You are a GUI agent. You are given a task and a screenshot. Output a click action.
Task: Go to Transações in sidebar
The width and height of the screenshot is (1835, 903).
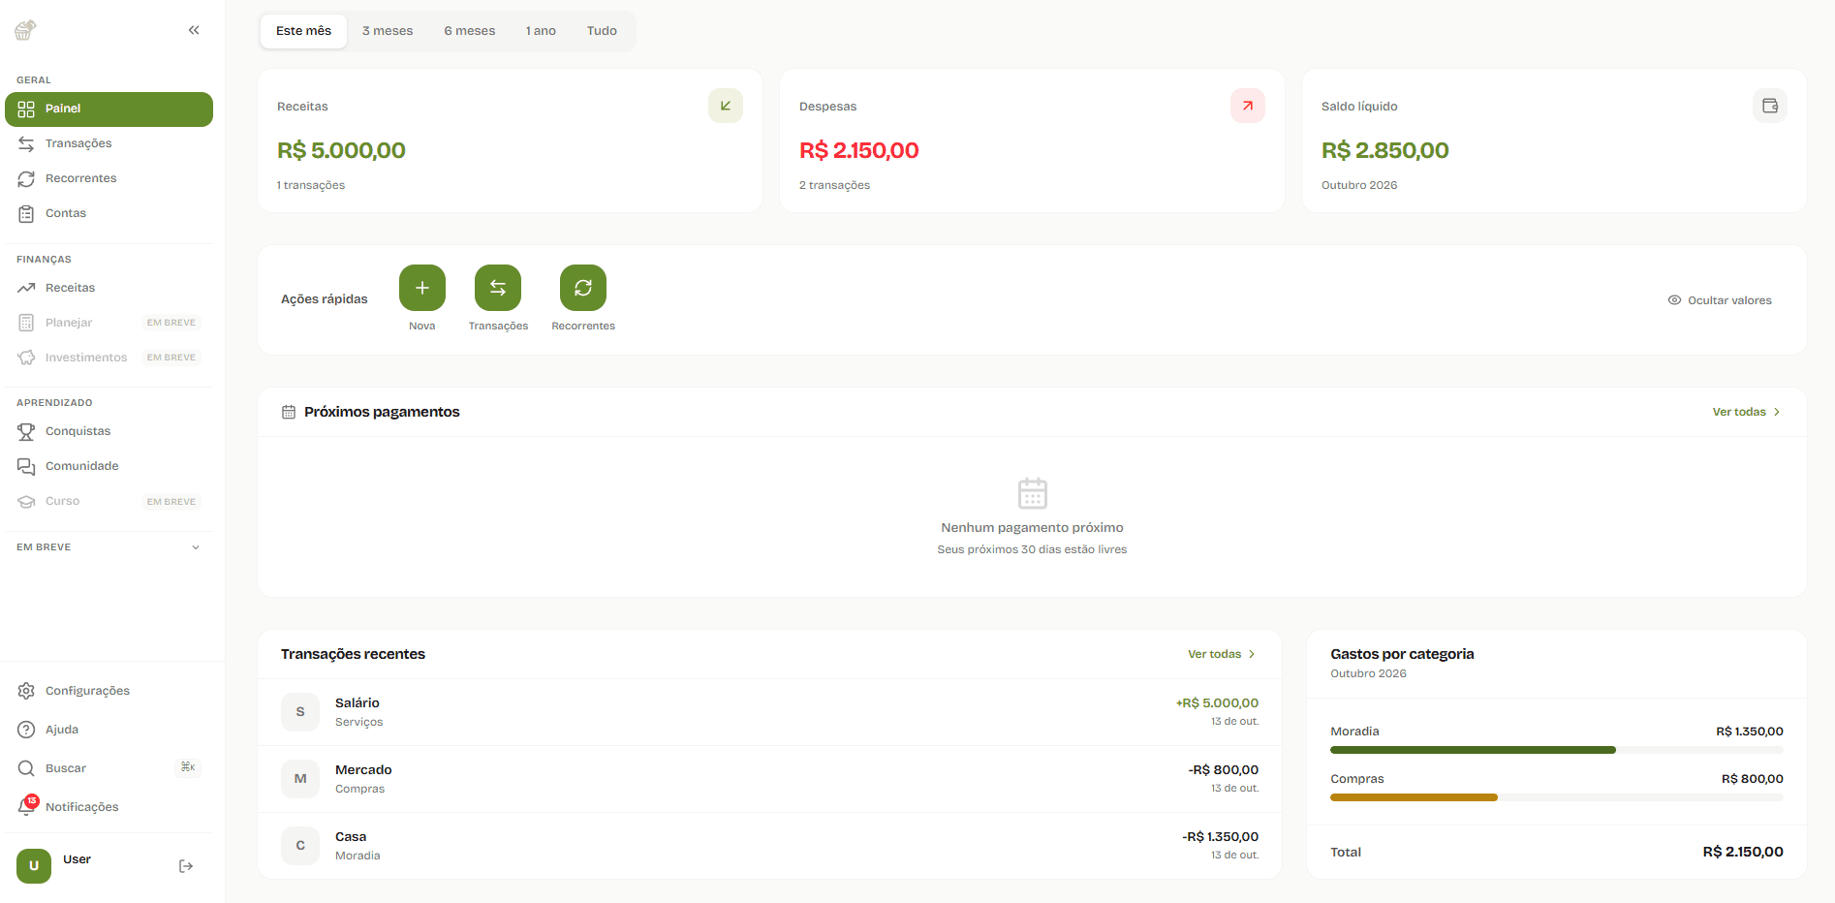pos(109,143)
